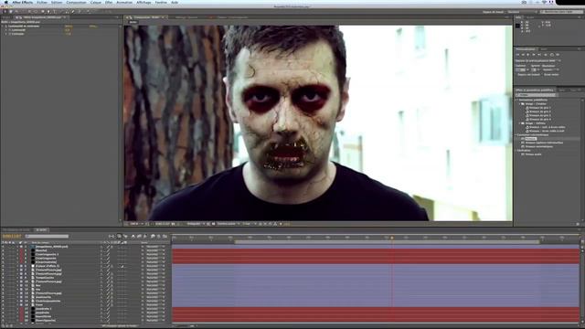Screen dimensions: 585x329
Task: Click the Luminosité value in Effects panel
Action: pyautogui.click(x=68, y=30)
